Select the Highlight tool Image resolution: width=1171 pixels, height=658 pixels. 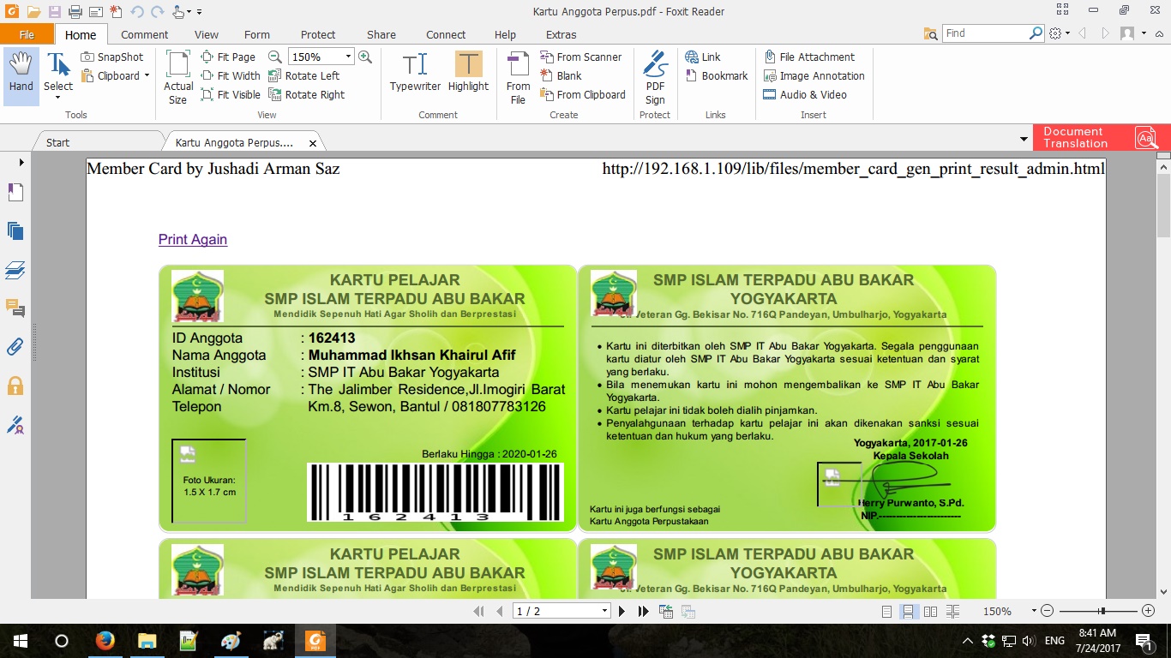pos(468,72)
